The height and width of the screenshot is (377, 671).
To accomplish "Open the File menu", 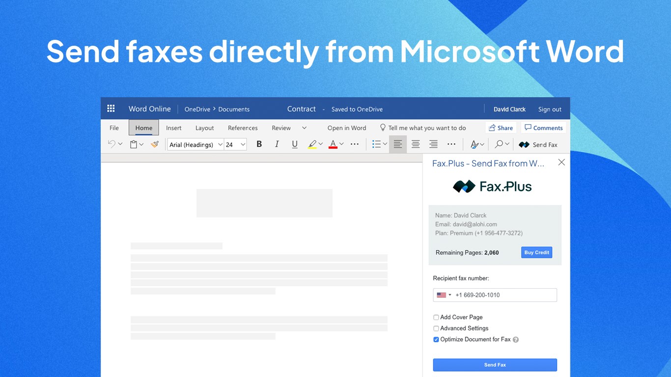I will tap(114, 128).
